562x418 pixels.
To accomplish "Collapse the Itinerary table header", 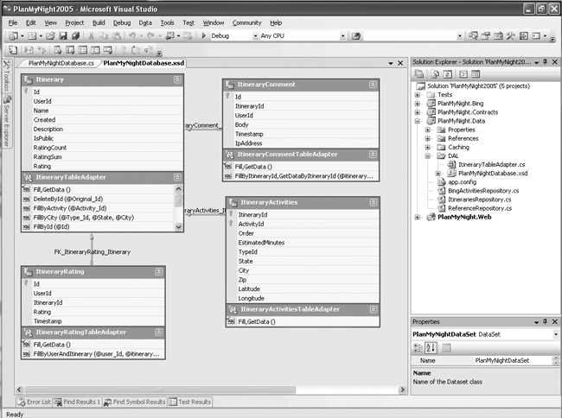I will (177, 79).
